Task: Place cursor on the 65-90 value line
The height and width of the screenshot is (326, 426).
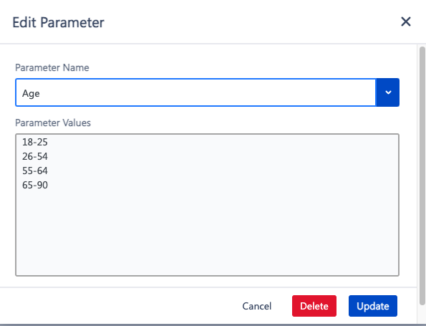Action: pyautogui.click(x=35, y=185)
